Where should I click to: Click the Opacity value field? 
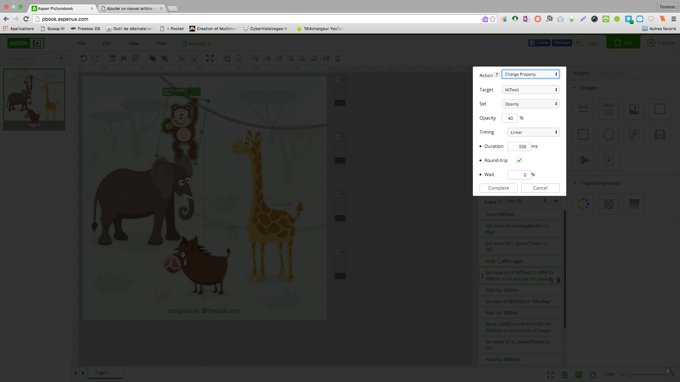click(510, 118)
